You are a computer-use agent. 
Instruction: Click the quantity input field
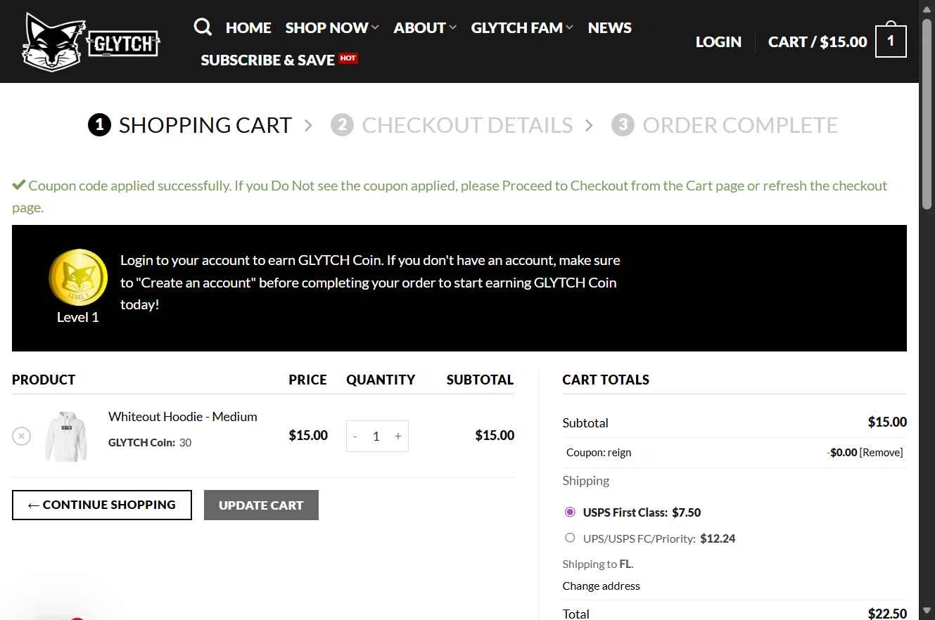[376, 437]
